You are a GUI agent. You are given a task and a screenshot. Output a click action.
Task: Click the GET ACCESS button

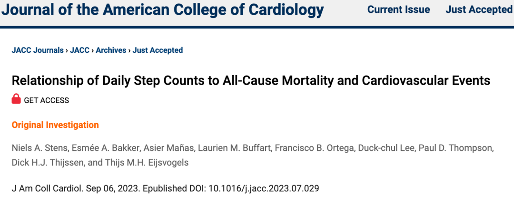point(46,100)
